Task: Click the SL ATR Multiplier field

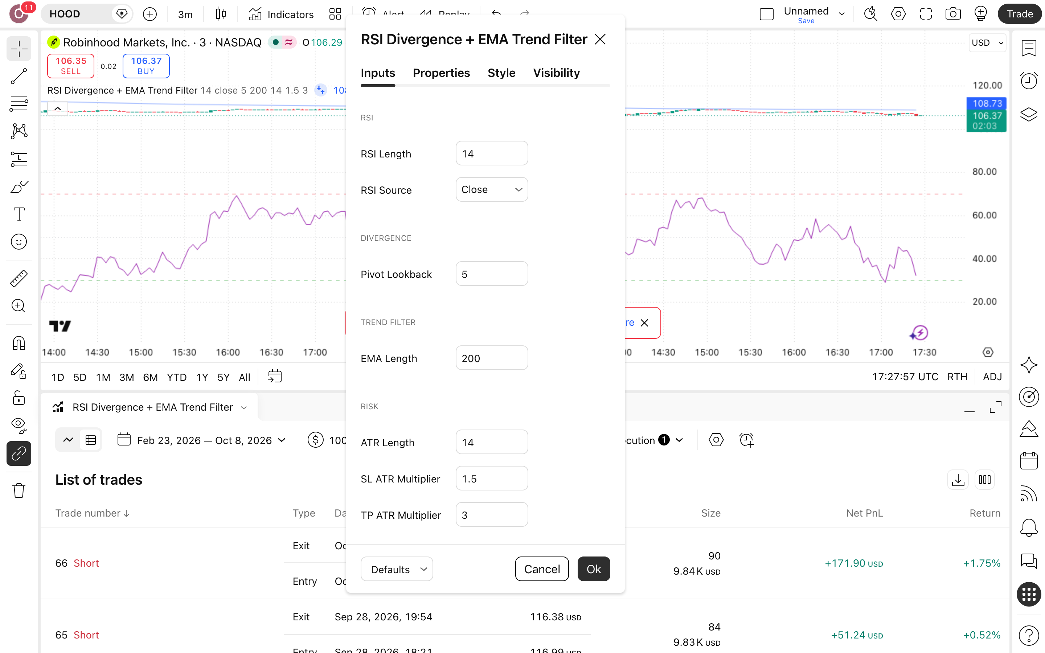Action: point(492,479)
